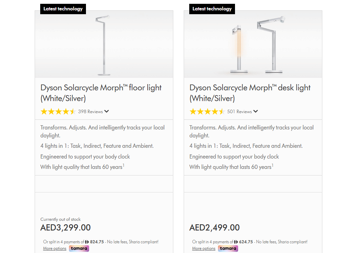Image resolution: width=357 pixels, height=253 pixels.
Task: Click the Latest technology badge on the desk light
Action: [x=212, y=9]
